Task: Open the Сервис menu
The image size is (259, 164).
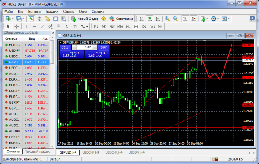Action: [69, 11]
